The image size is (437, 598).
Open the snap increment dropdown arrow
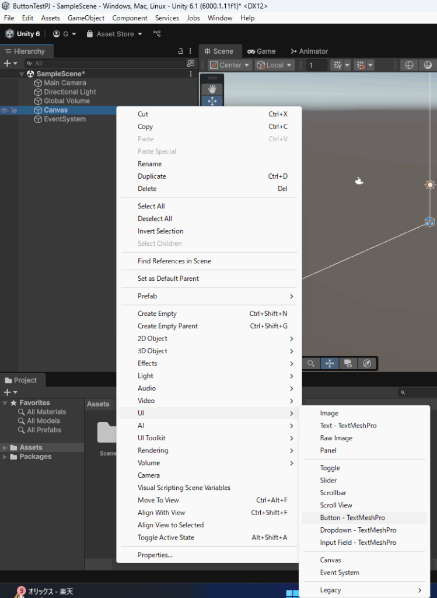[370, 65]
